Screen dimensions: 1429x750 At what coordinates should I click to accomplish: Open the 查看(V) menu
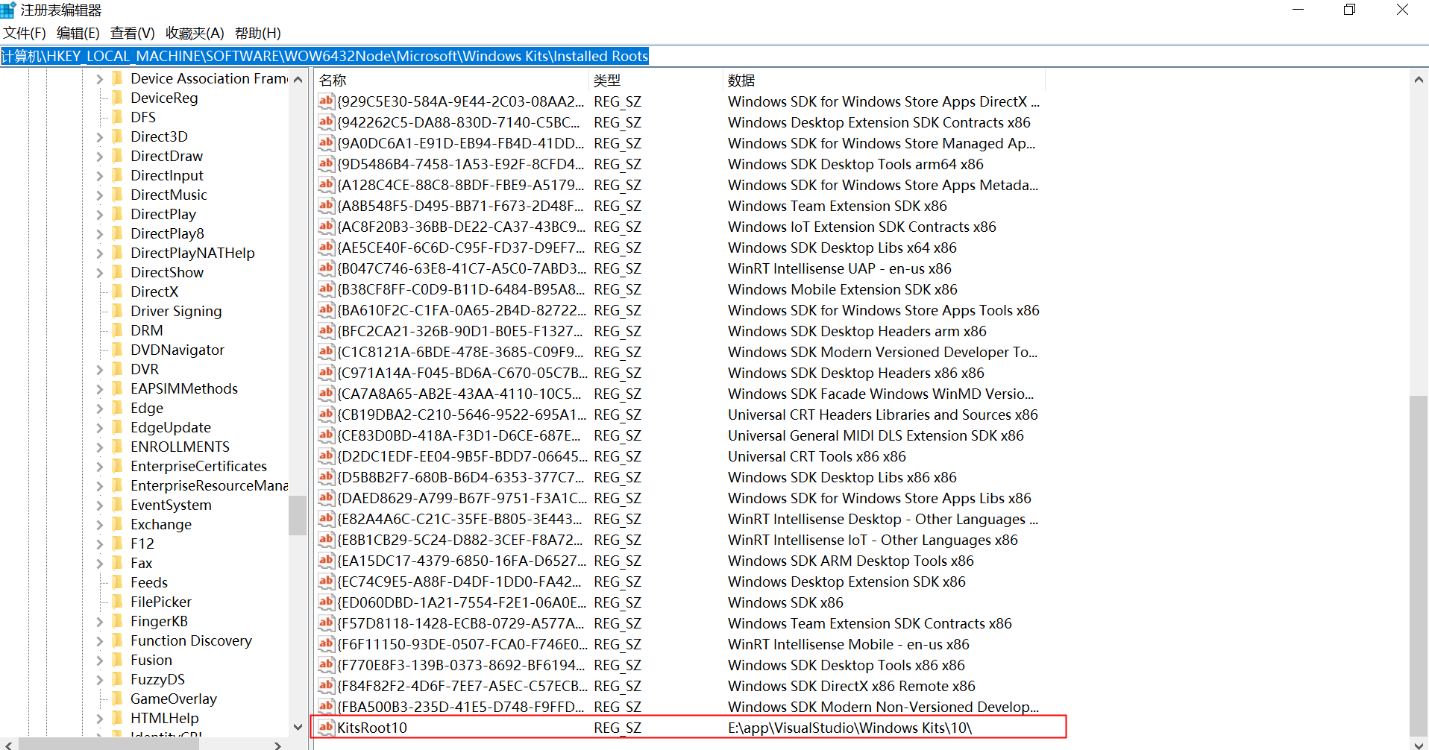tap(132, 33)
